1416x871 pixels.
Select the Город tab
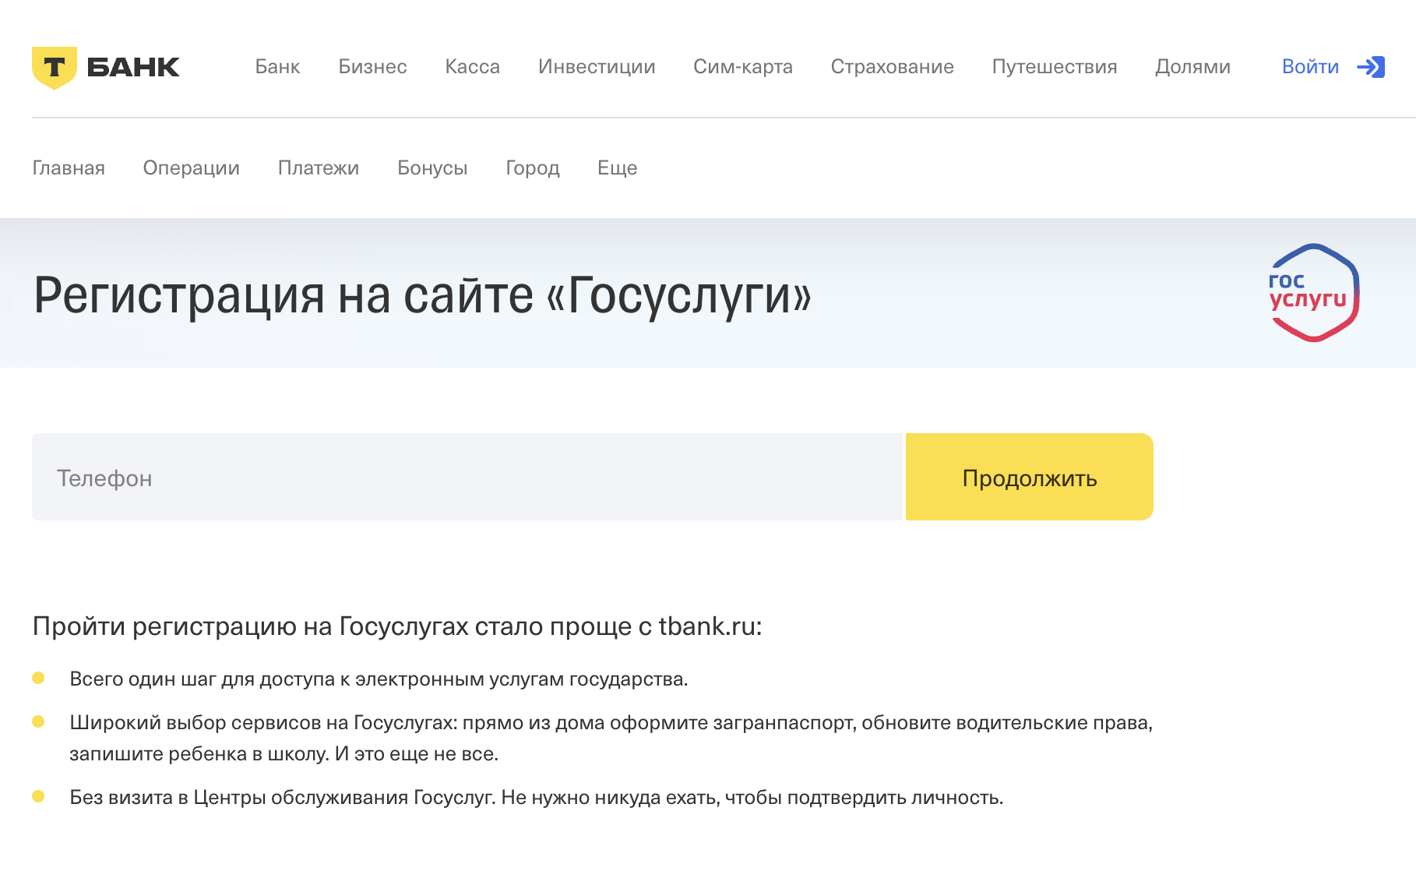[533, 168]
